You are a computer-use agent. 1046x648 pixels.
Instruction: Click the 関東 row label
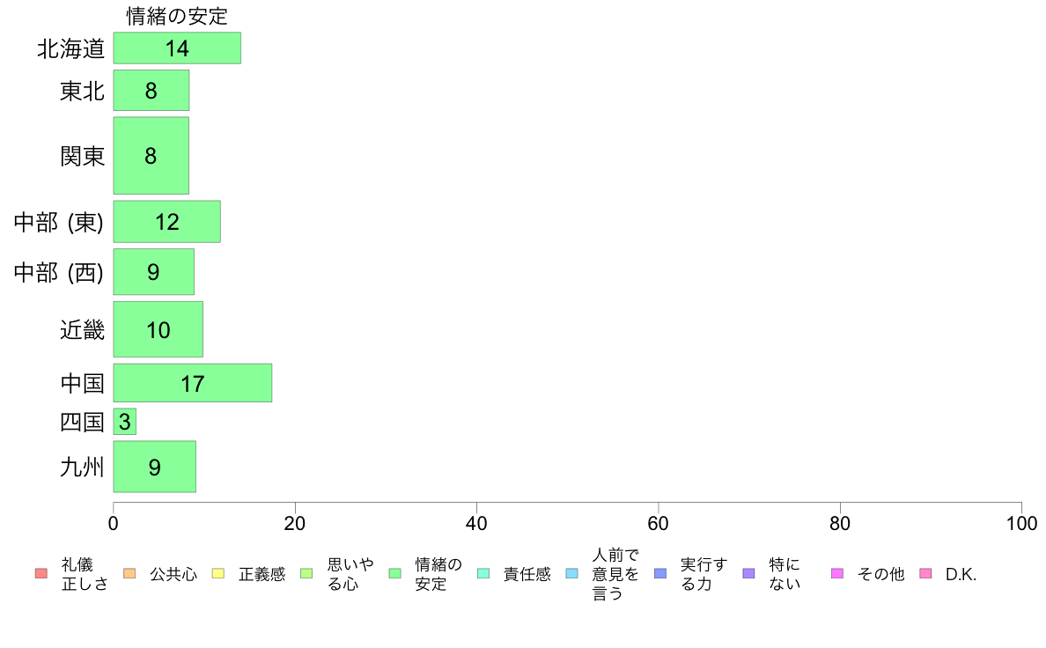point(82,156)
